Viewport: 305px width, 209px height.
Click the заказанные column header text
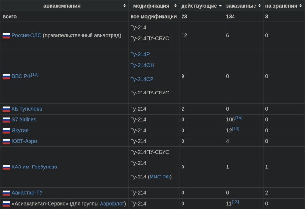241,6
